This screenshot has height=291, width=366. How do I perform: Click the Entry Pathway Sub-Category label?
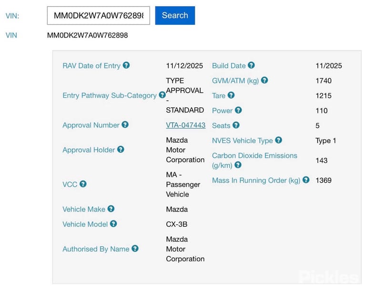pos(110,96)
